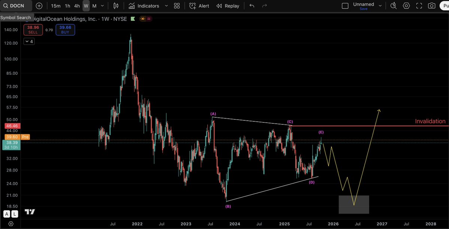The height and width of the screenshot is (229, 449).
Task: Open indicator templates grid icon
Action: (x=177, y=6)
